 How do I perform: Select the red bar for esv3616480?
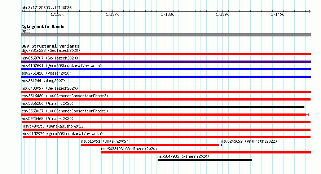coord(166,99)
